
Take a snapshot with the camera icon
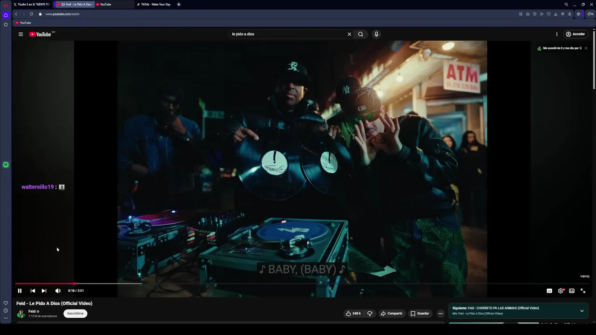[x=528, y=14]
